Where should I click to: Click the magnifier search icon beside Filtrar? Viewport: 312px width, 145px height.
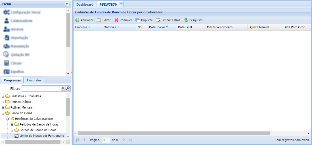[x=68, y=88]
